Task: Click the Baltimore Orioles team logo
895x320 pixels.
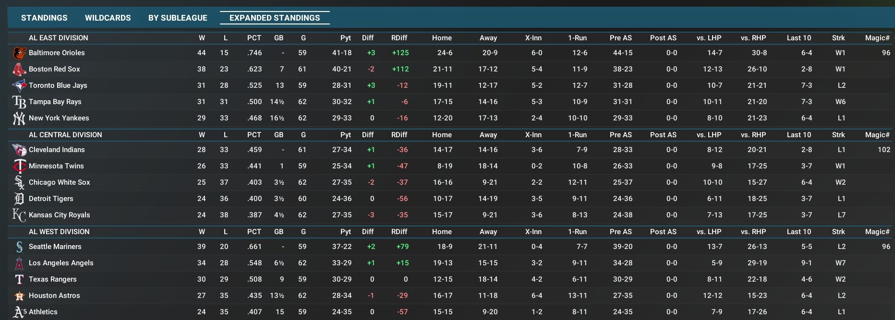Action: tap(19, 53)
